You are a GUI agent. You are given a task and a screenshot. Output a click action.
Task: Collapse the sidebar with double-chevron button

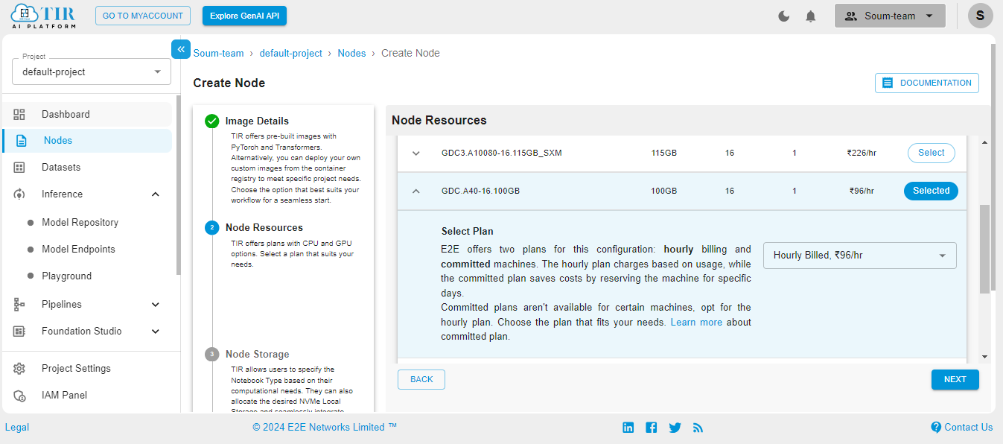(181, 48)
